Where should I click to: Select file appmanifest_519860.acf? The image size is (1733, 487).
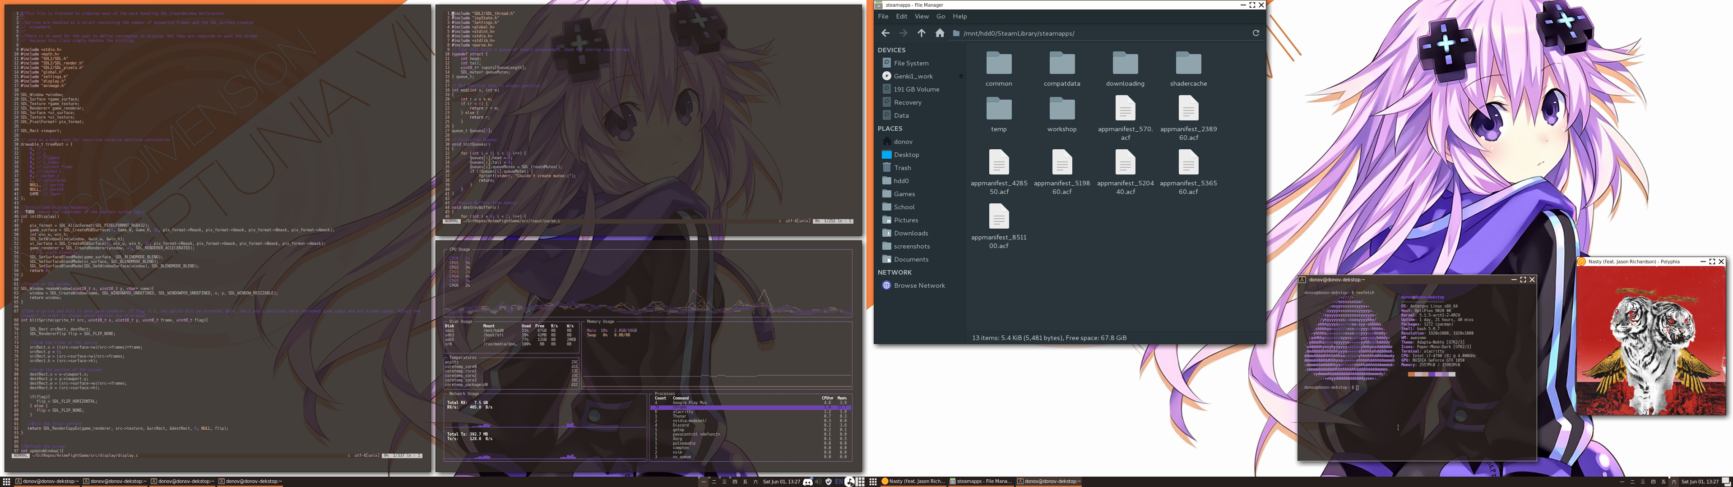coord(1061,173)
